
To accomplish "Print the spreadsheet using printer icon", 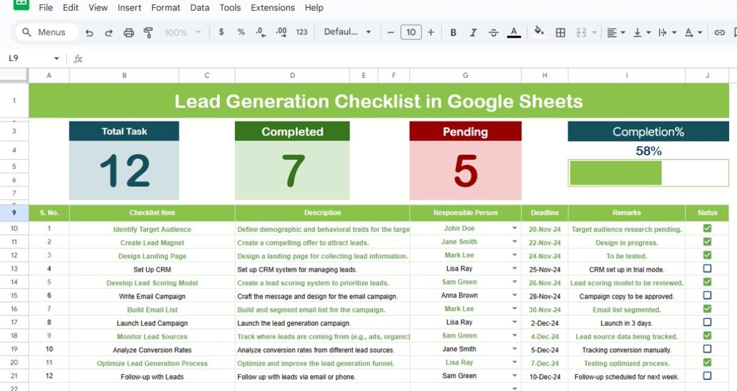I will click(129, 33).
